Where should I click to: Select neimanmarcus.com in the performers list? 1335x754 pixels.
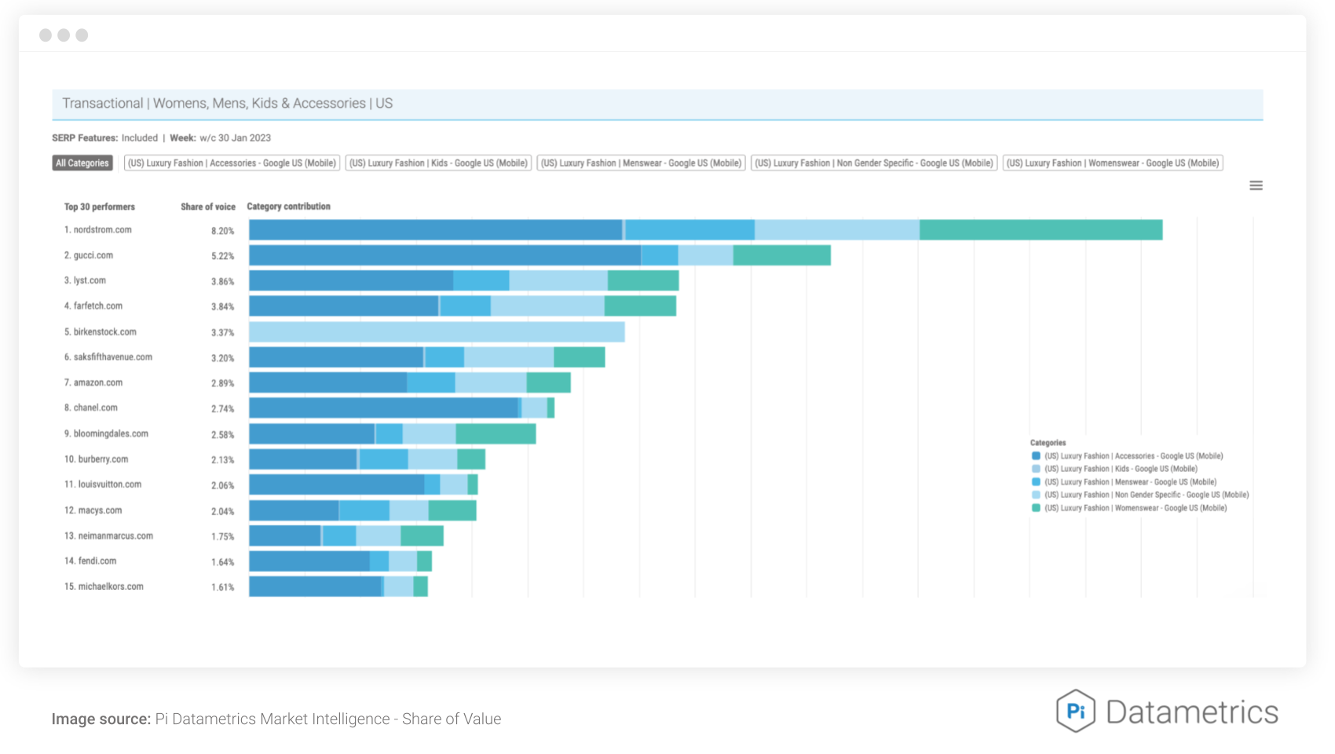108,536
